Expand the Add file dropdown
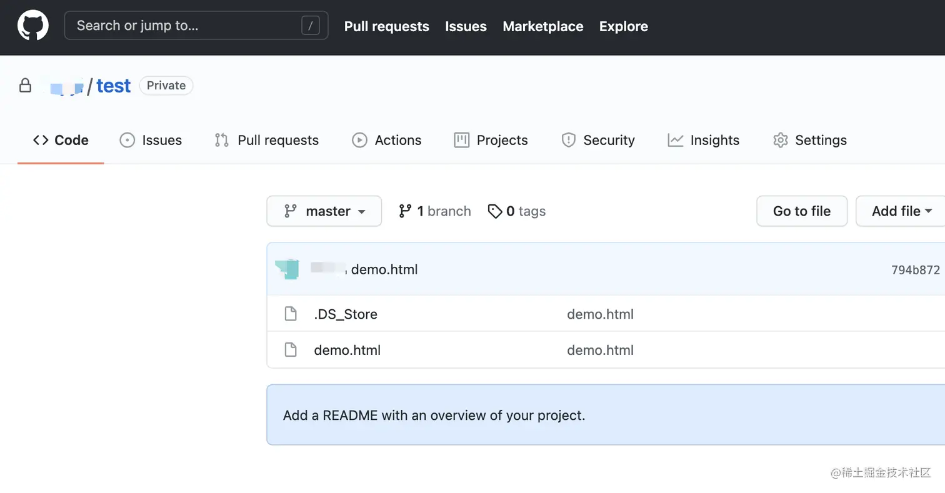 pyautogui.click(x=902, y=211)
